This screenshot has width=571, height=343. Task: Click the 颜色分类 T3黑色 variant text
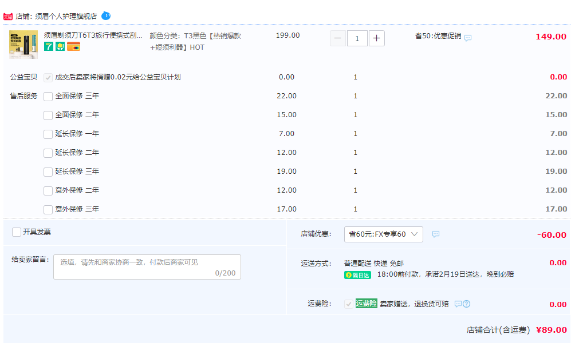point(195,41)
